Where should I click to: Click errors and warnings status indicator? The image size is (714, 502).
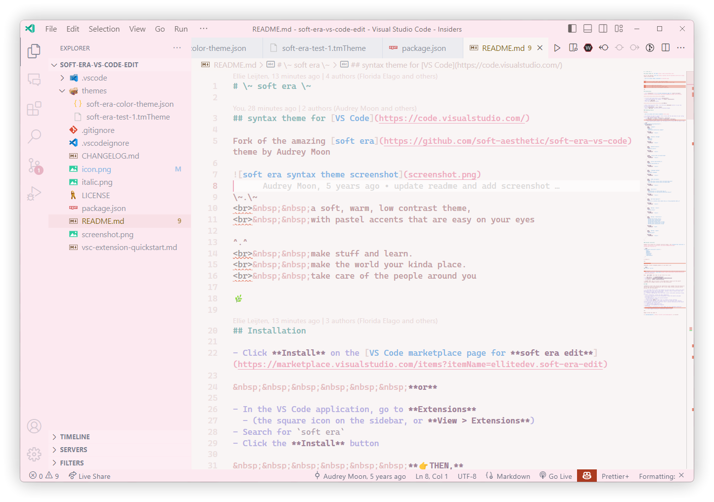44,476
